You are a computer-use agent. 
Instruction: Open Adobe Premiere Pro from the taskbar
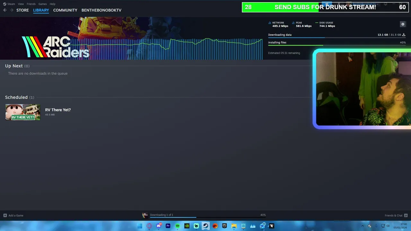[168, 226]
